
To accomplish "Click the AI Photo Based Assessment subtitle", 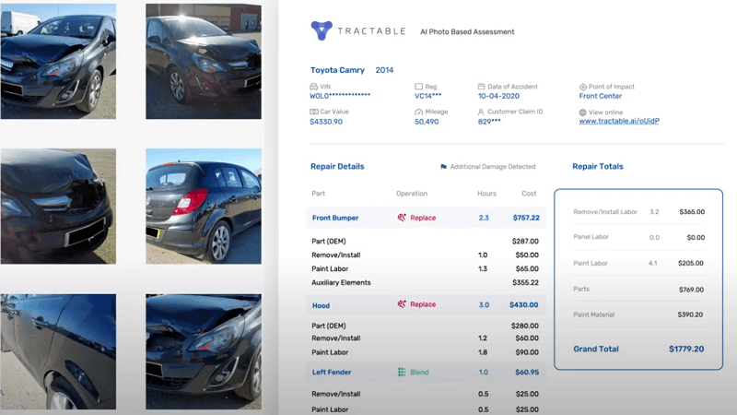I will coord(467,32).
